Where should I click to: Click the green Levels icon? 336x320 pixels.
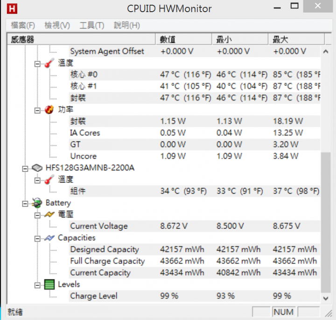coord(49,285)
